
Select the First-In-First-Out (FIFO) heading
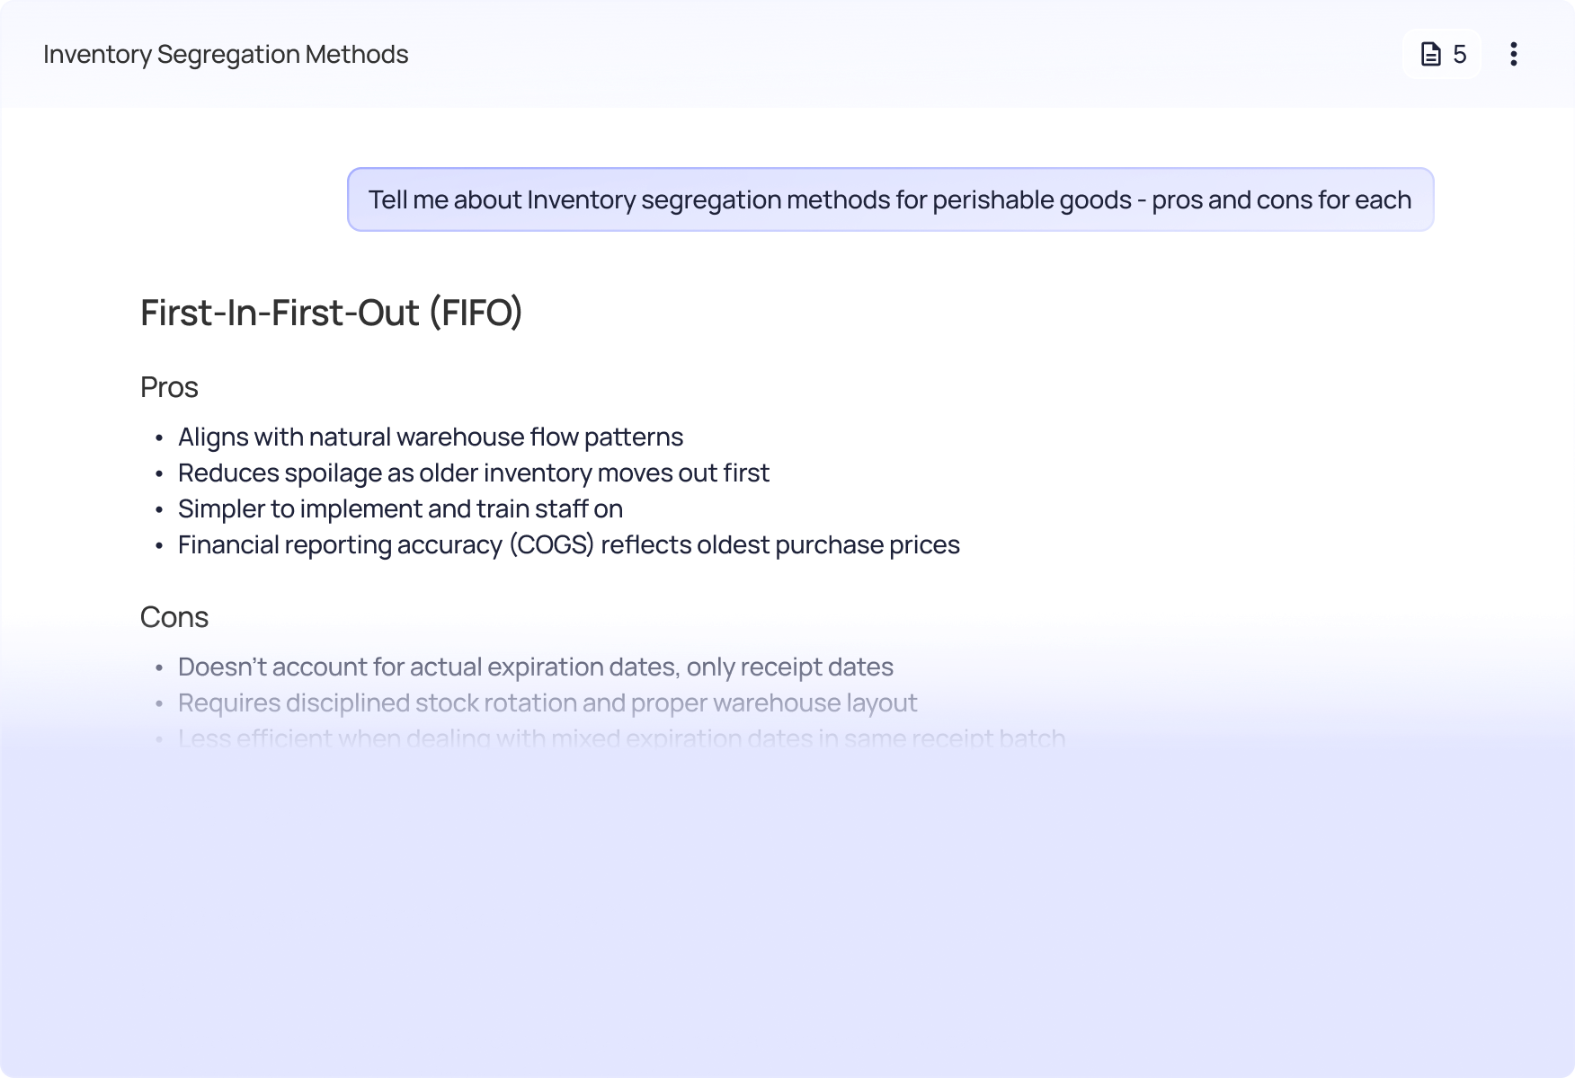point(331,313)
